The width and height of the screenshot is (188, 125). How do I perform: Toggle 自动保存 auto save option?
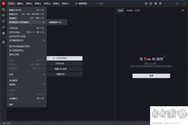27,80
